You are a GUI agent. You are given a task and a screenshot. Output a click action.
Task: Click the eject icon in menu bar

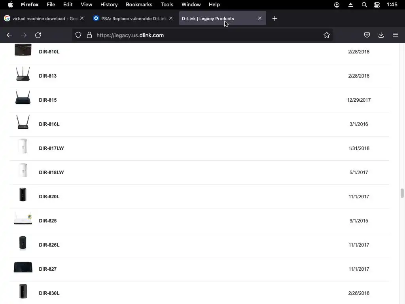click(x=350, y=5)
